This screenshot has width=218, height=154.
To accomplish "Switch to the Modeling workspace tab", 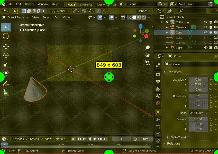I will tap(86, 5).
